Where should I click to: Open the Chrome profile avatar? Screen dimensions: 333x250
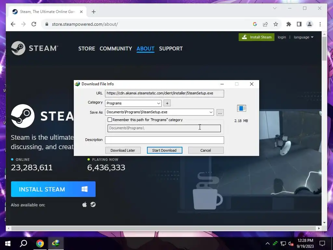point(310,24)
